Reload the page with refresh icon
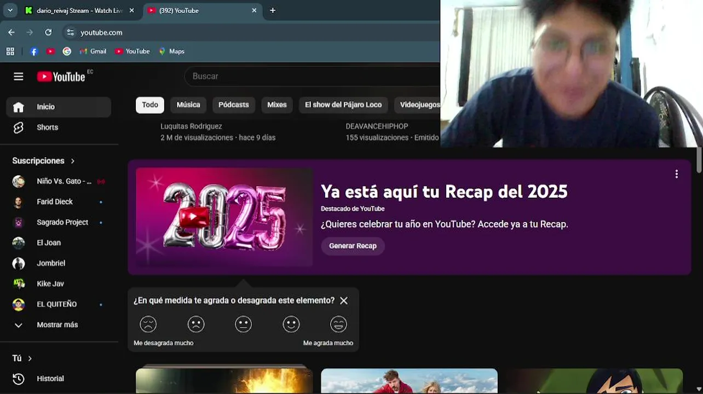Viewport: 703px width, 394px height. (48, 32)
